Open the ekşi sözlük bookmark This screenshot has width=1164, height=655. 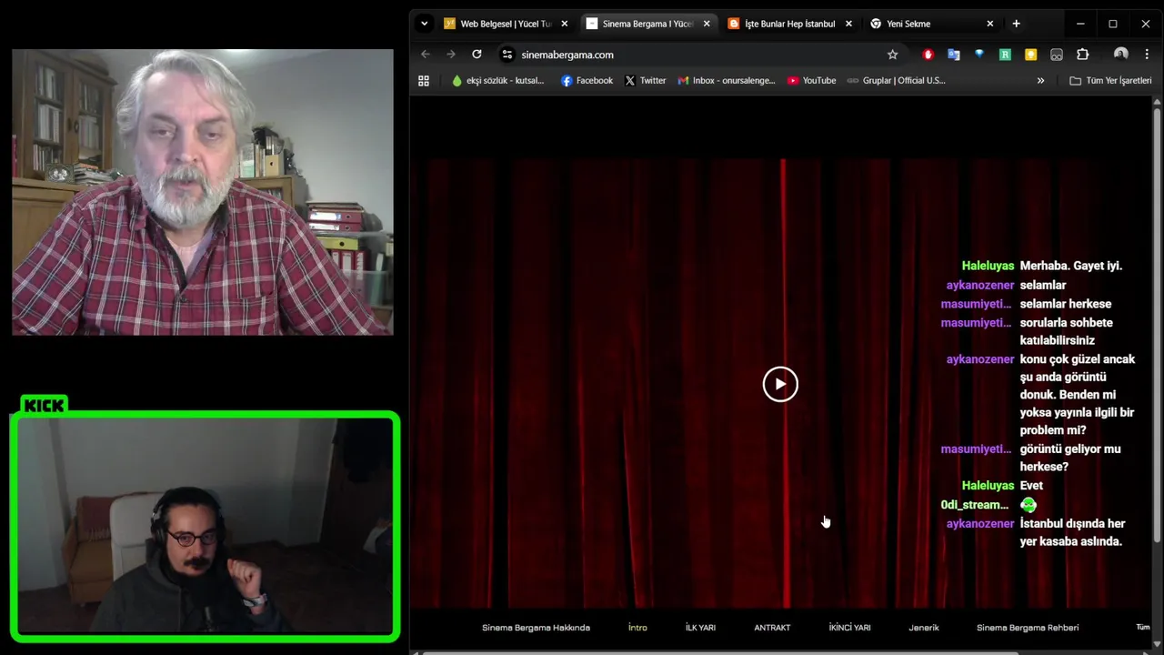click(498, 80)
